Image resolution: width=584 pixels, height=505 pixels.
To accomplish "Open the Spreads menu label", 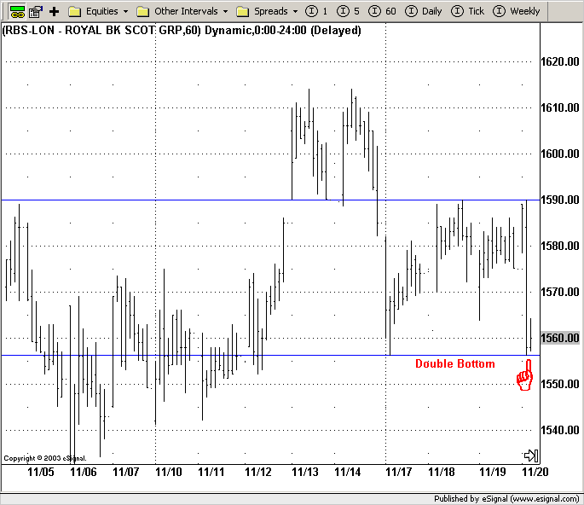I will pos(271,12).
